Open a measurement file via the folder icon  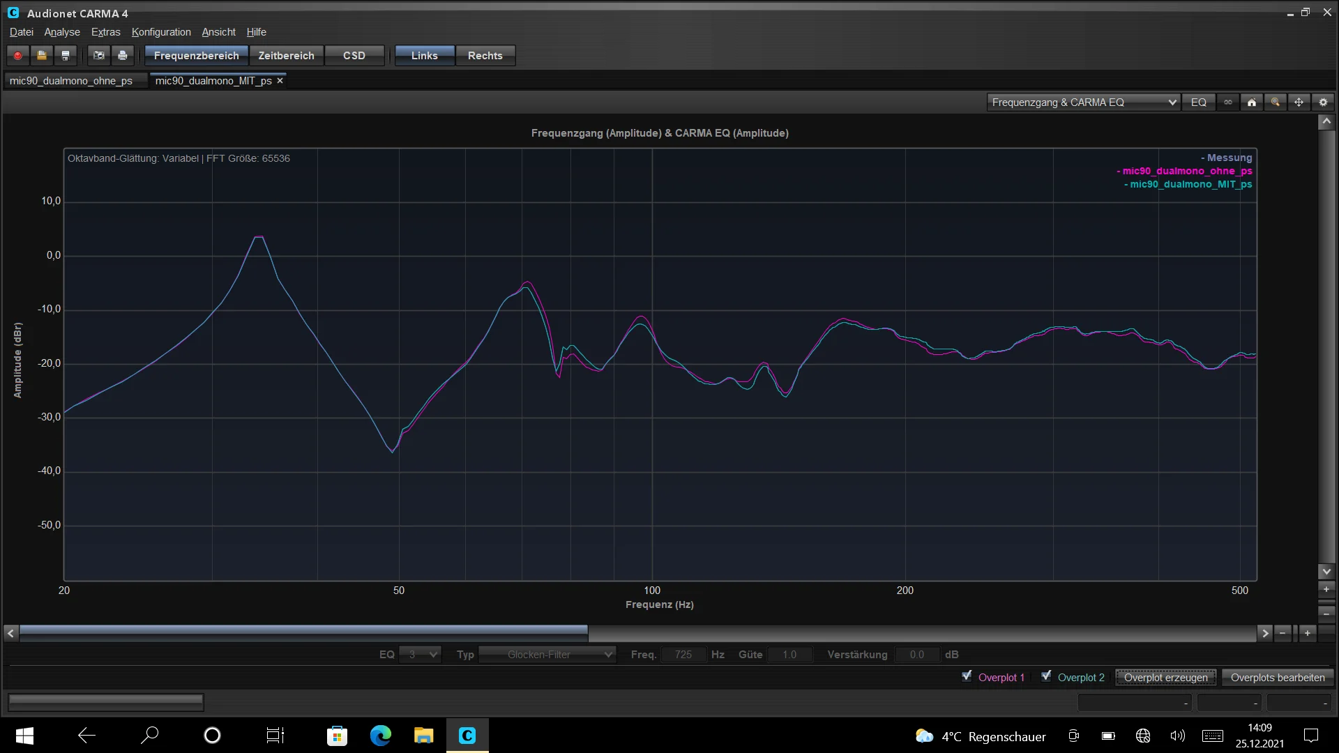[x=42, y=56]
